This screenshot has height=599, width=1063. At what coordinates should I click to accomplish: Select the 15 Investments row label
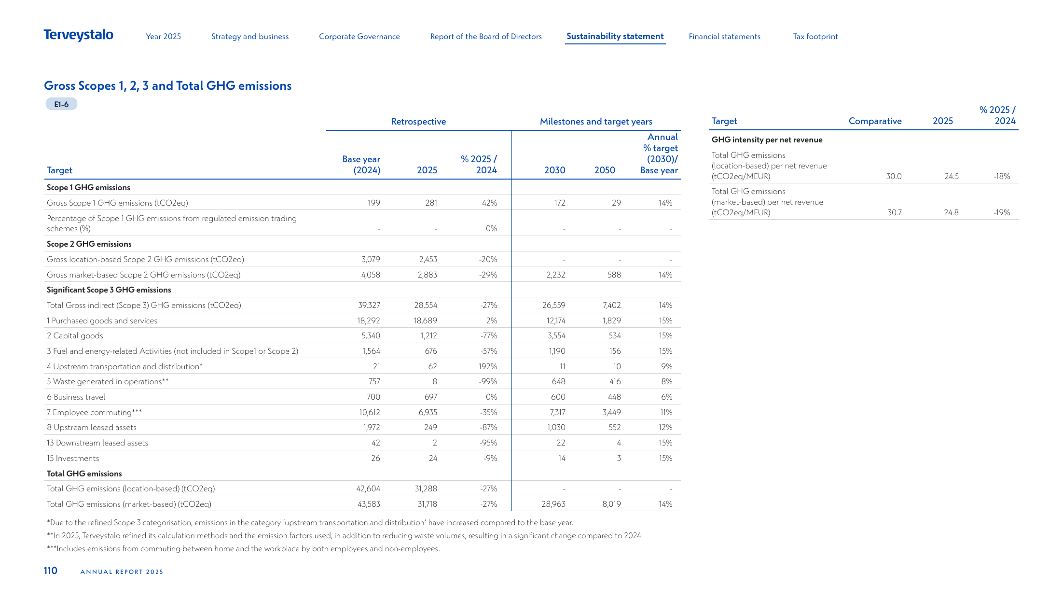[73, 459]
